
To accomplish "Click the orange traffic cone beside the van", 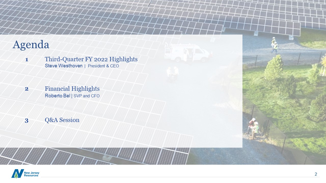I will pyautogui.click(x=211, y=54).
